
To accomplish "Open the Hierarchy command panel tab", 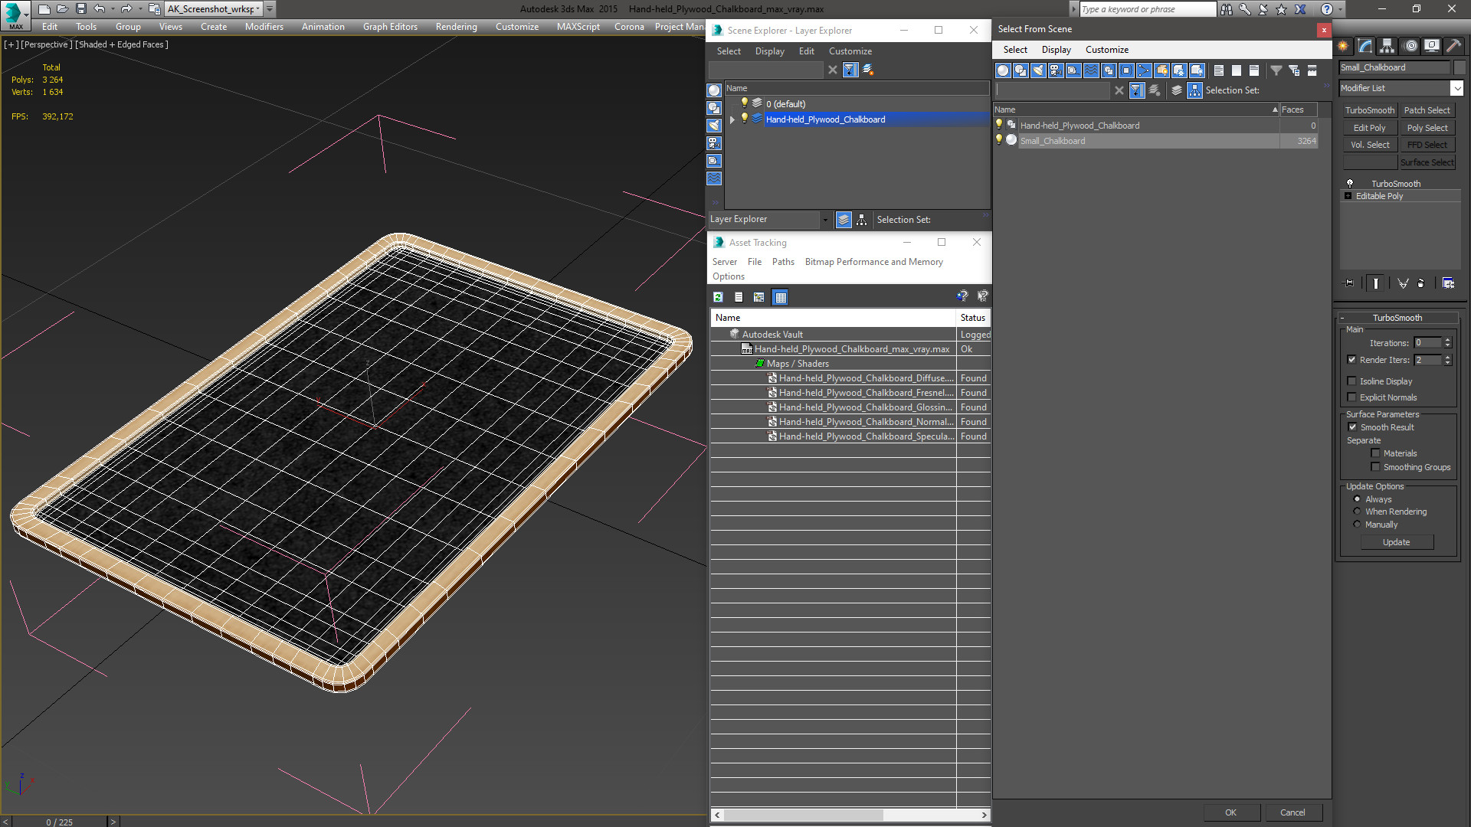I will pos(1387,46).
